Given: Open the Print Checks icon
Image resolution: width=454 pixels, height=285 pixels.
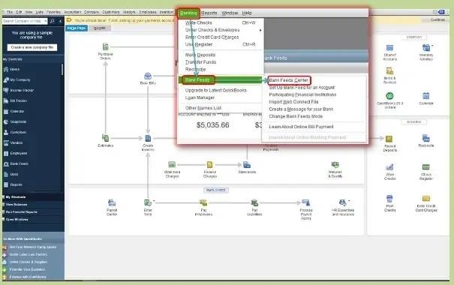Looking at the screenshot, I should click(x=389, y=199).
